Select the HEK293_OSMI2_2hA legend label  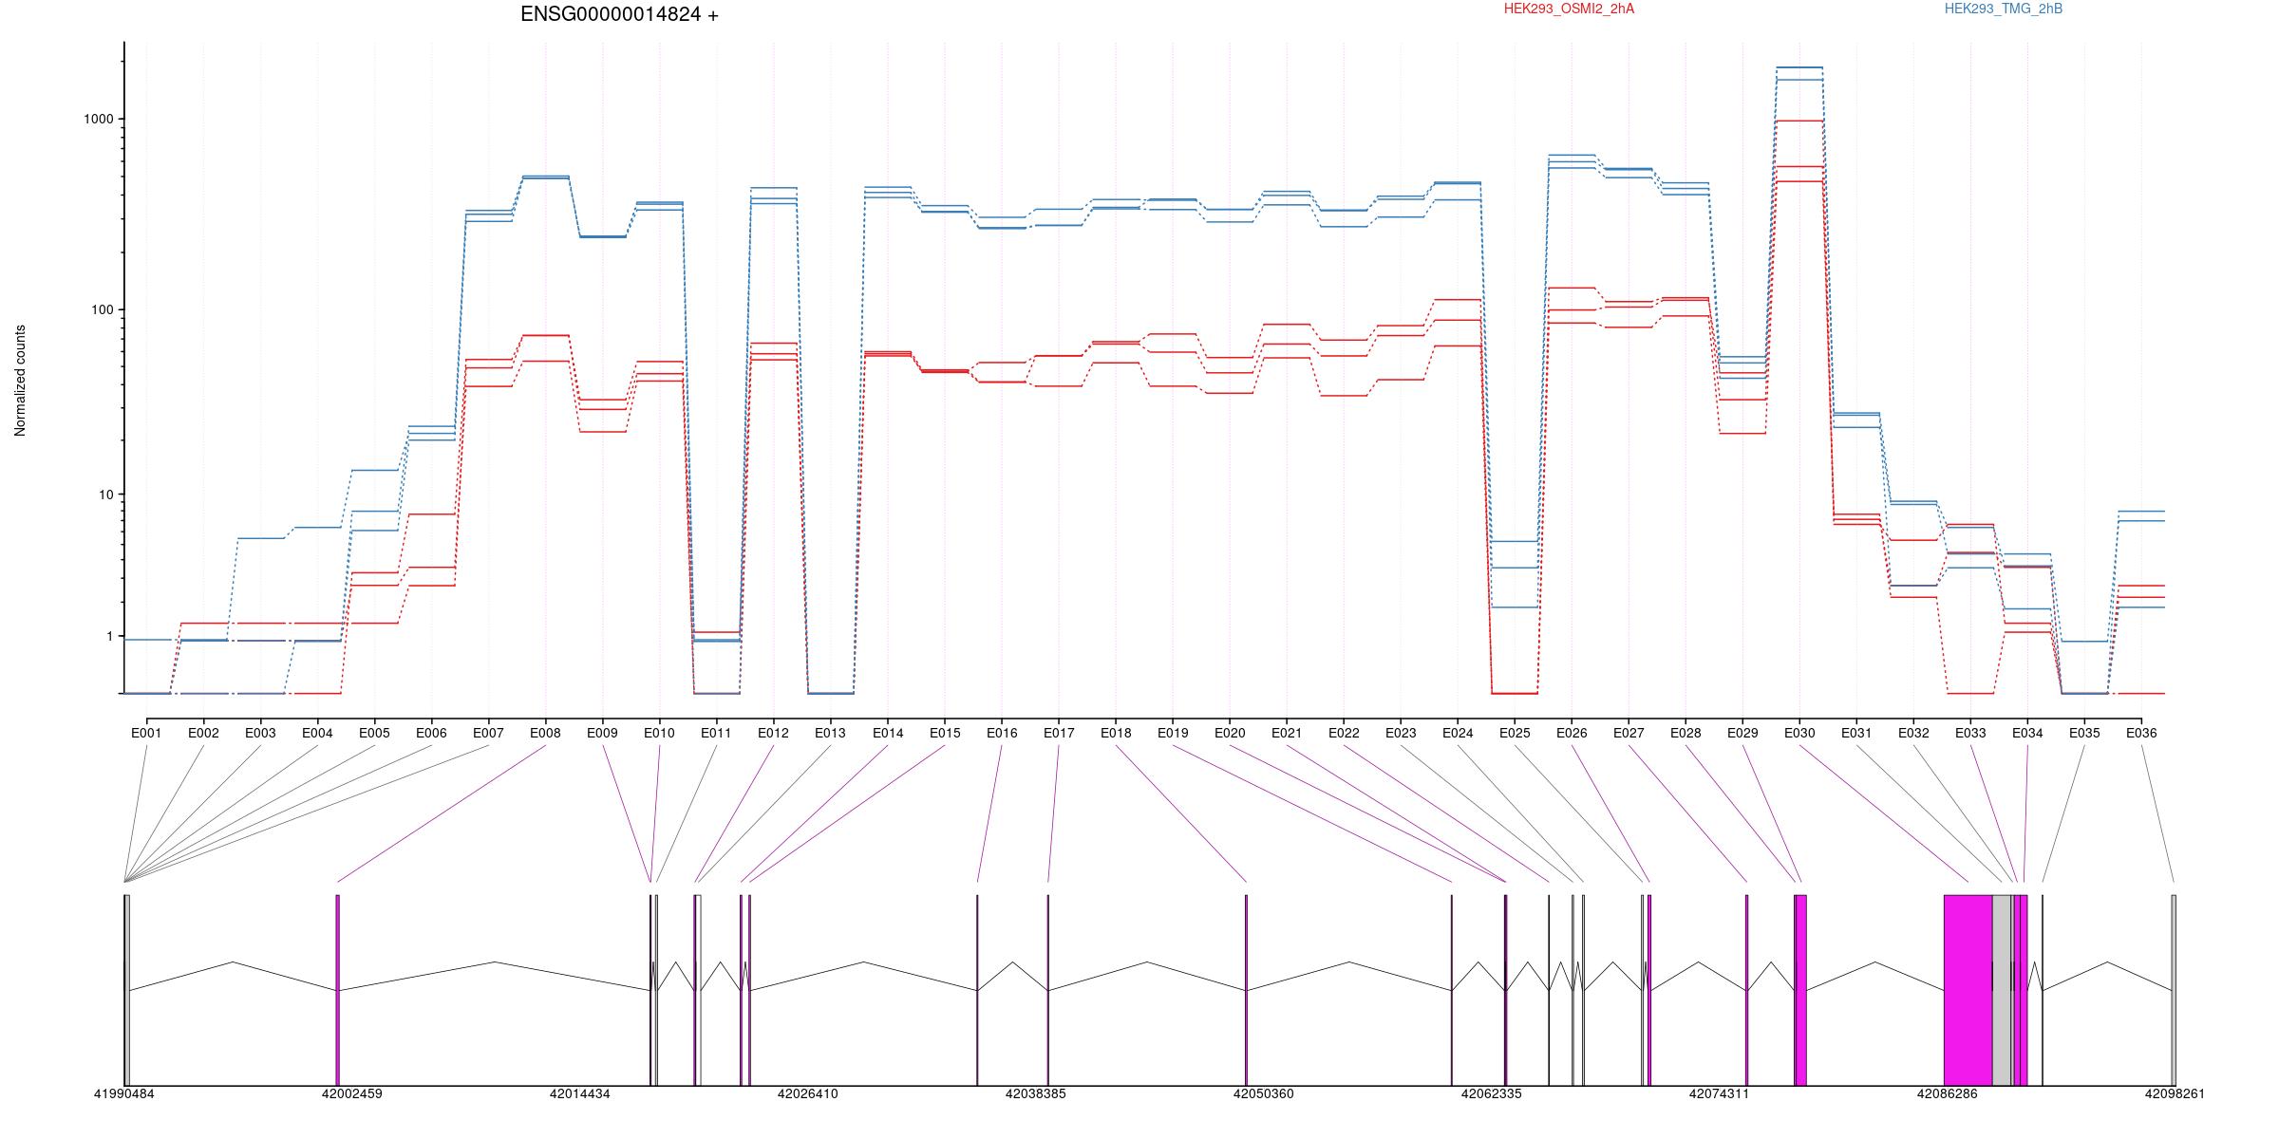coord(1569,9)
